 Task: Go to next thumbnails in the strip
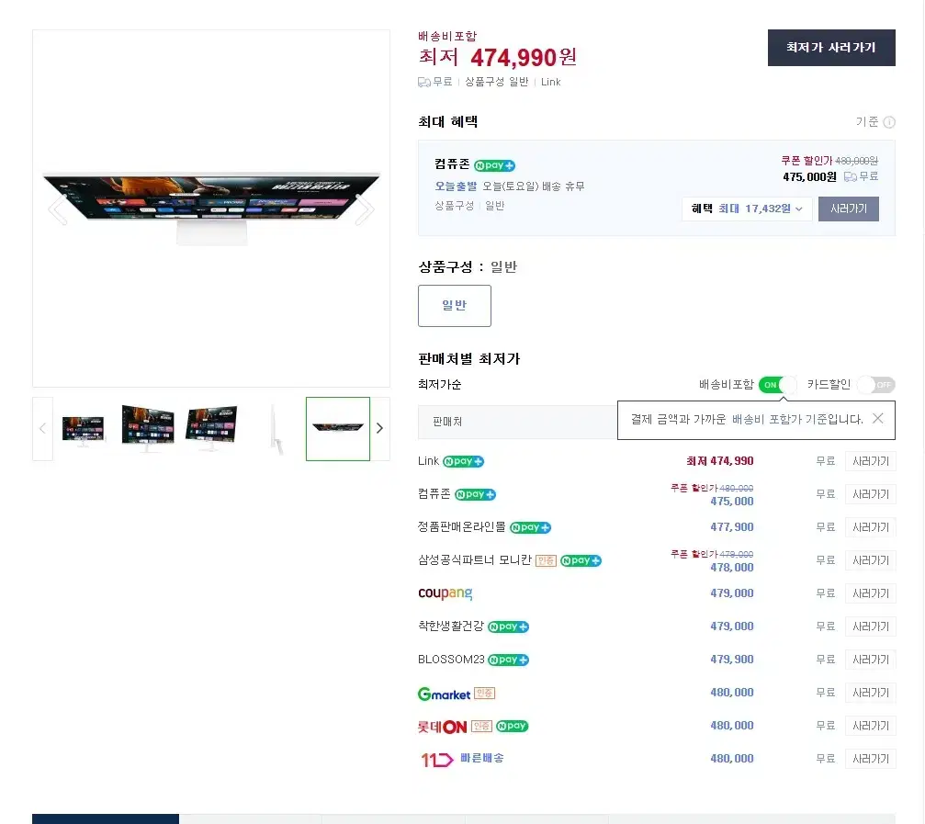click(380, 429)
